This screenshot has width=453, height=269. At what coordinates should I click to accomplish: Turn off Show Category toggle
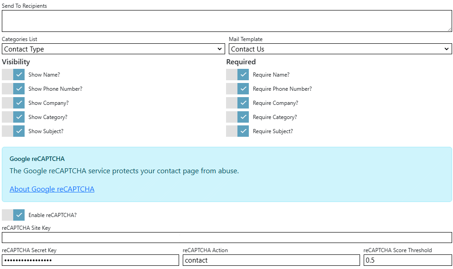[13, 117]
